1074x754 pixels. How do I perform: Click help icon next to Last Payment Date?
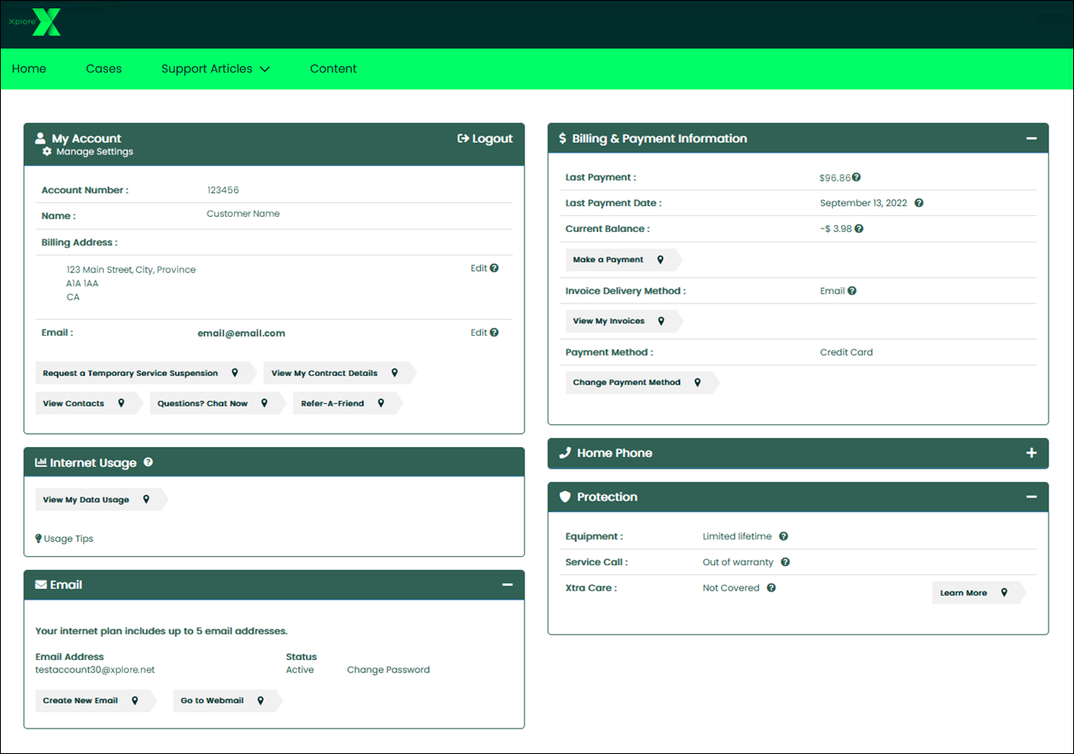919,203
